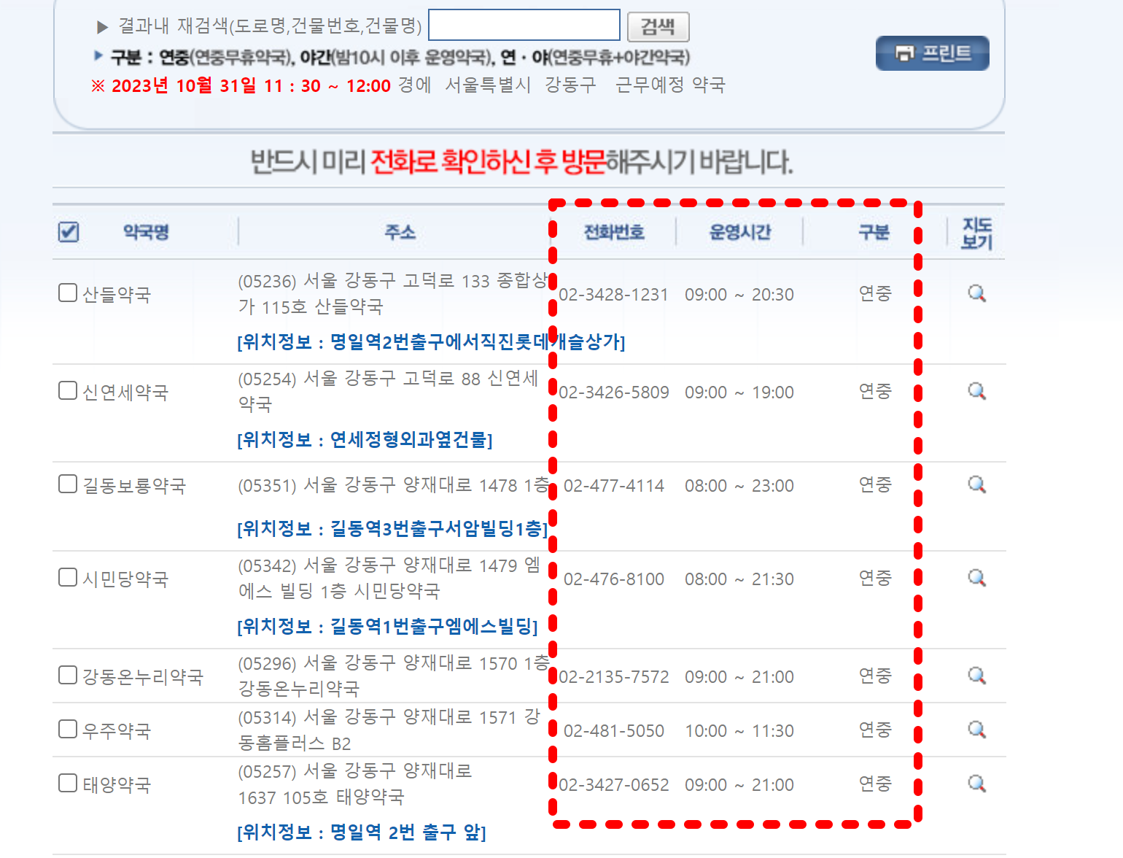Click the 검색 search button
Viewport: 1123px width, 858px height.
tap(658, 27)
